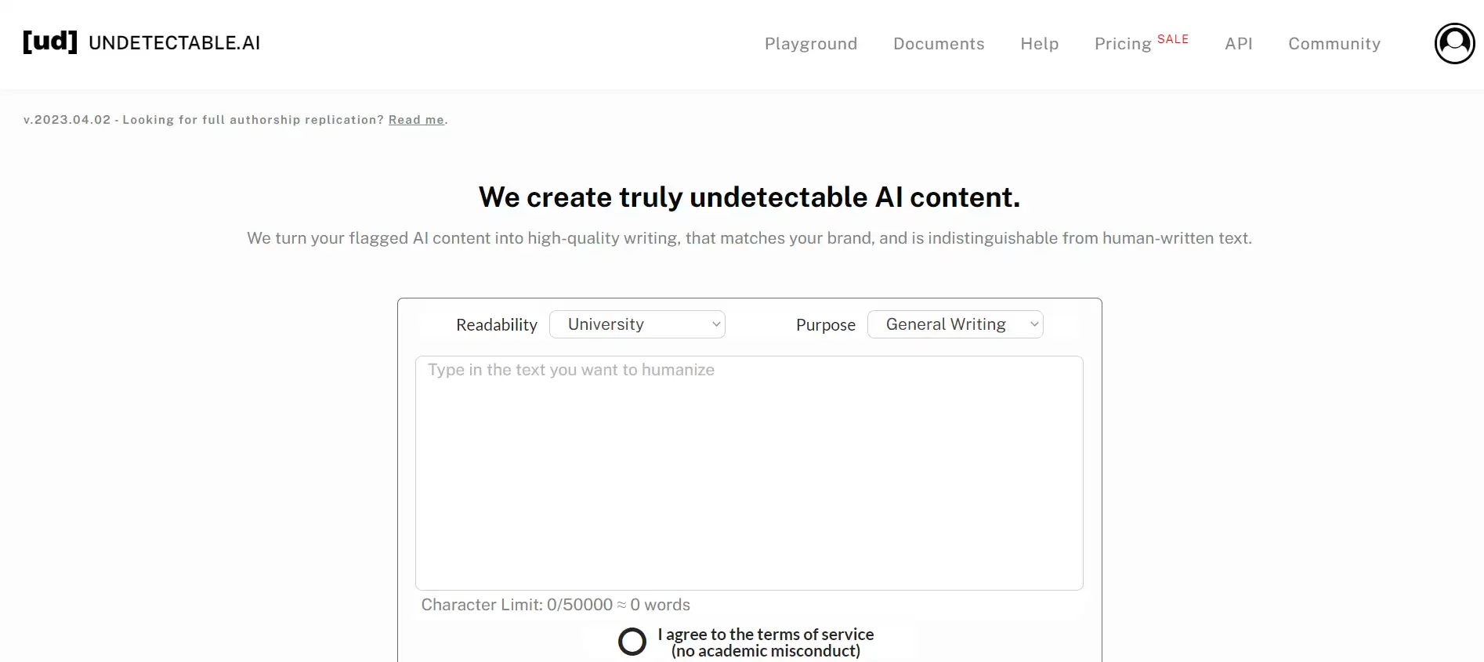Click the 'We create truly undetectable' heading
Screen dimensions: 1484x662
(749, 197)
